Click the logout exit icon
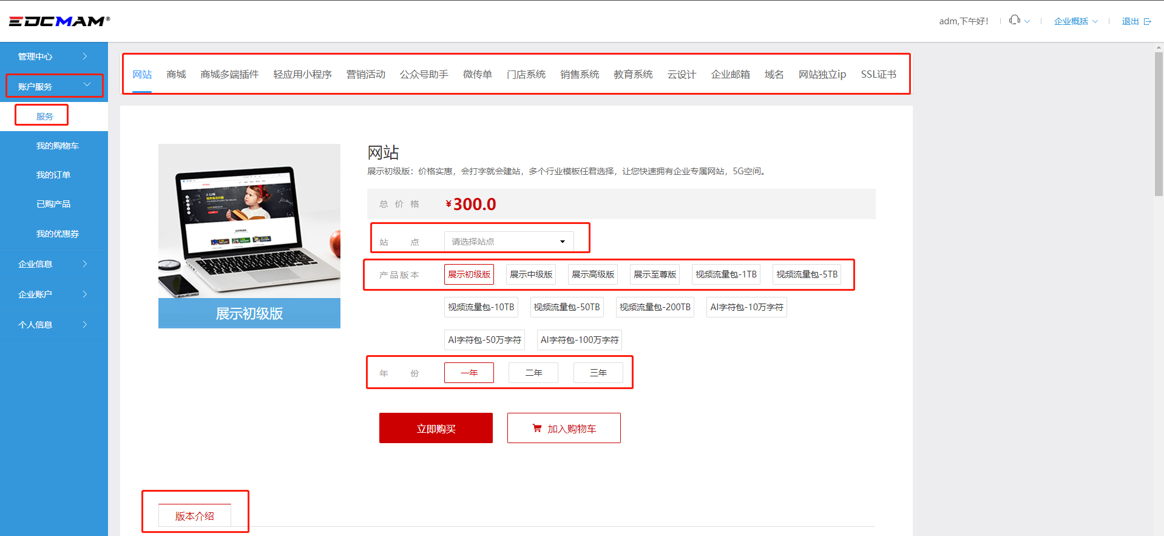This screenshot has height=536, width=1164. 1147,21
